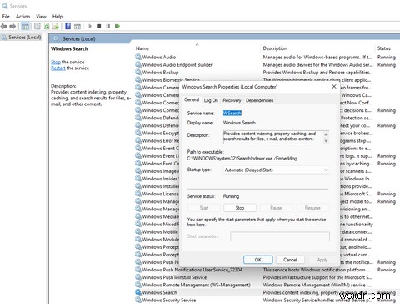Click the gear icon beside Windows Search row

click(x=138, y=292)
